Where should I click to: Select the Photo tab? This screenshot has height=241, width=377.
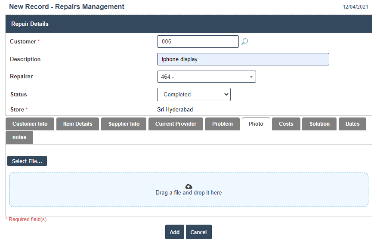pos(256,124)
